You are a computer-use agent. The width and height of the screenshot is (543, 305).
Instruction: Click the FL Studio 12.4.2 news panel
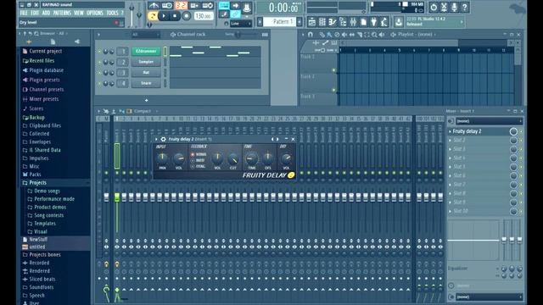click(x=434, y=22)
